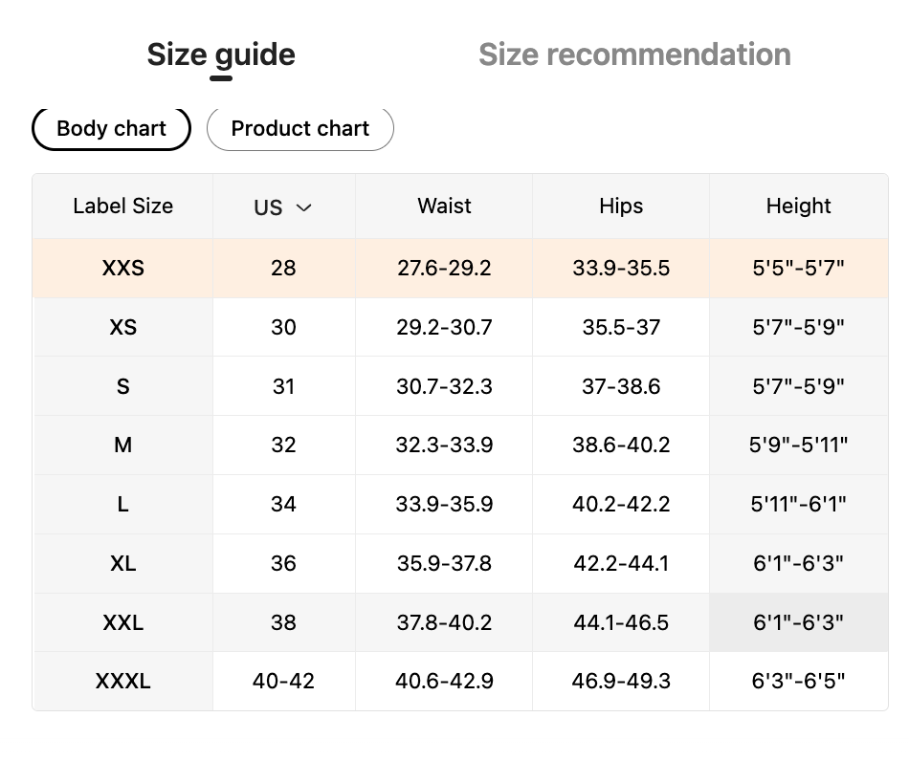Click the S label size cell
Screen dimensions: 909x761
(x=122, y=387)
